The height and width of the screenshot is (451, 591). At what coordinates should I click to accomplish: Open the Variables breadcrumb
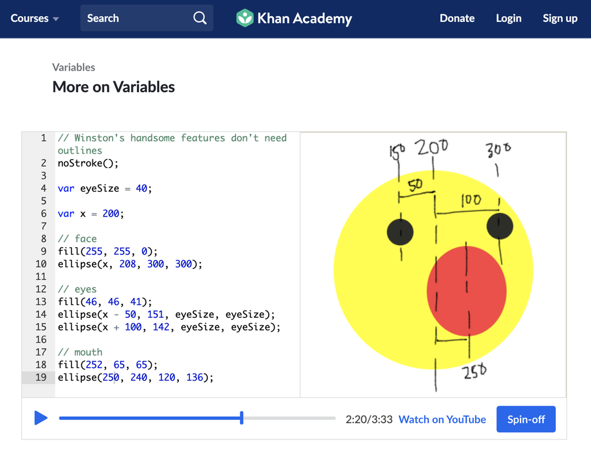coord(73,67)
